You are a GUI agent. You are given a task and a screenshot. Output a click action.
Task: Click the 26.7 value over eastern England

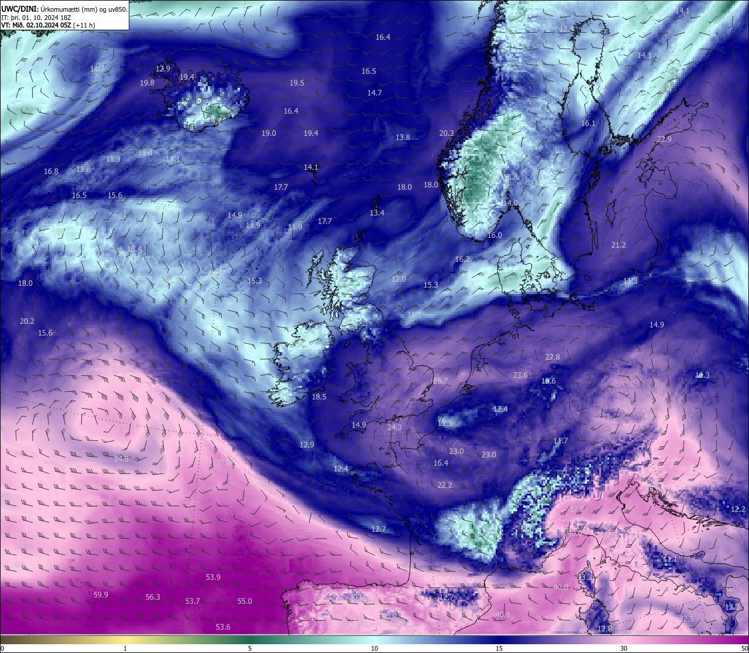click(440, 381)
